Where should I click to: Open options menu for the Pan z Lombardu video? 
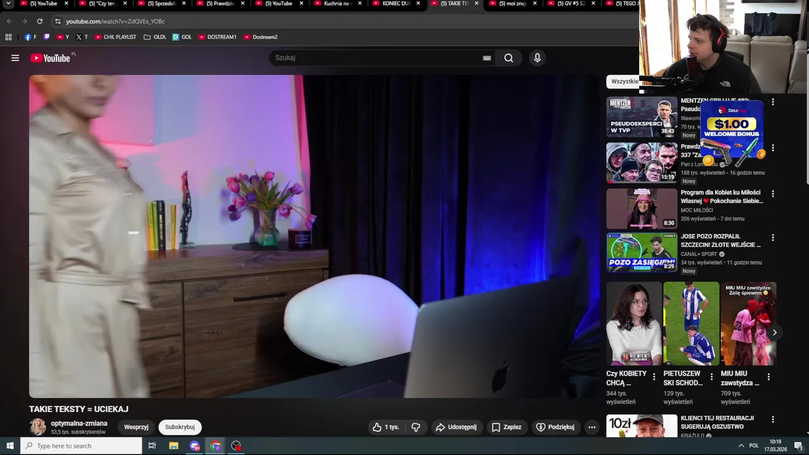(x=772, y=148)
